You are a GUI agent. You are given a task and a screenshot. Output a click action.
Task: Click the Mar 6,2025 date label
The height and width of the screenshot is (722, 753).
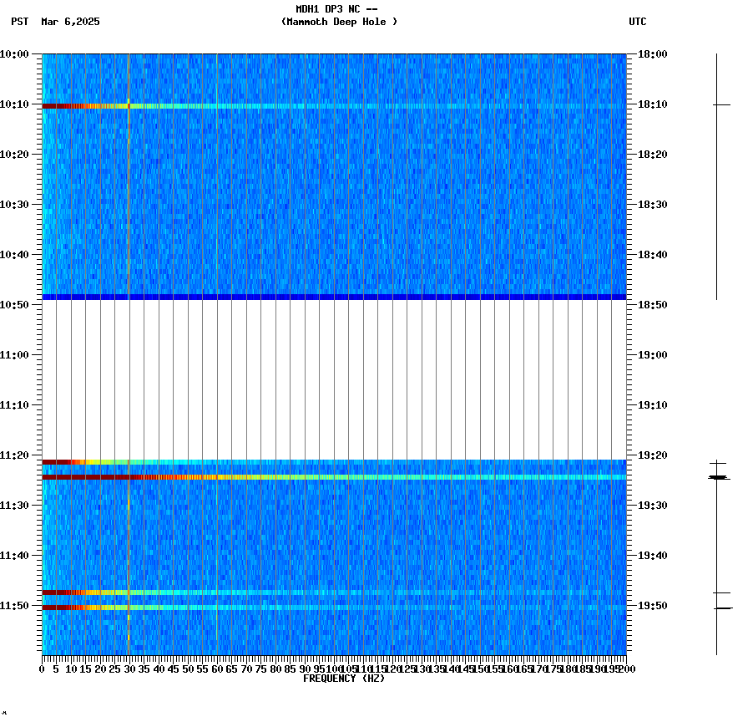[70, 23]
